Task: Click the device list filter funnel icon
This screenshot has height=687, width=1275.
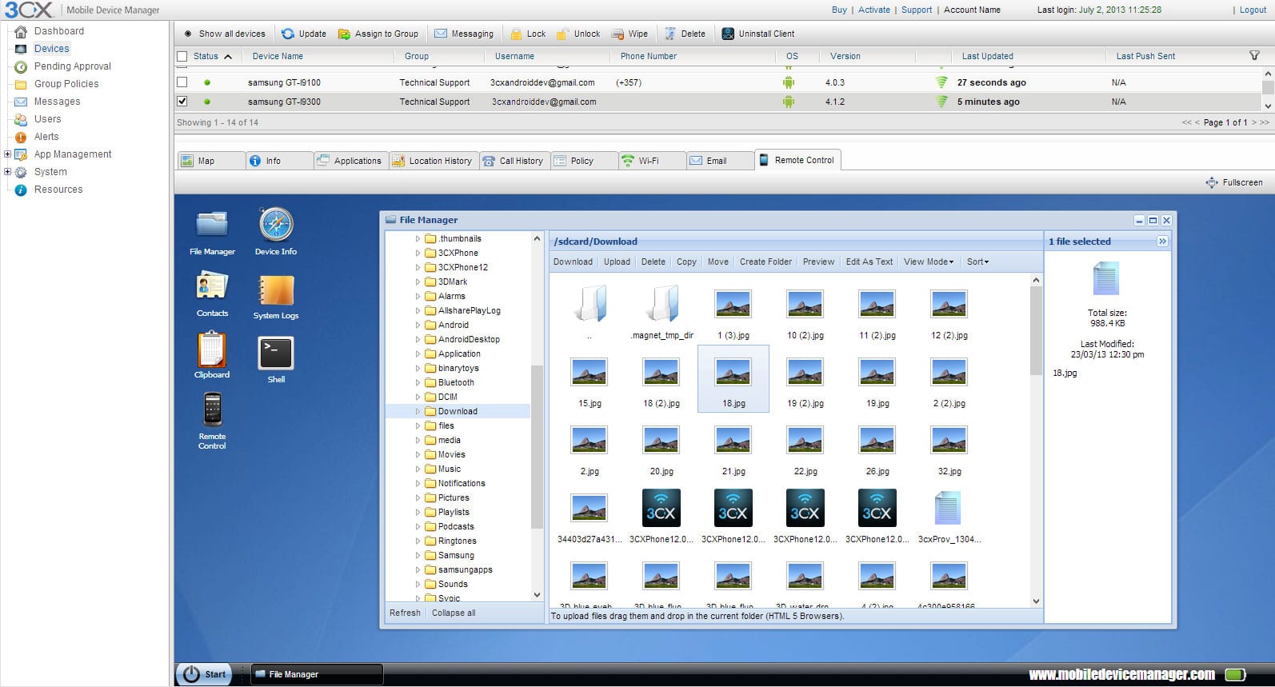Action: [x=1254, y=56]
